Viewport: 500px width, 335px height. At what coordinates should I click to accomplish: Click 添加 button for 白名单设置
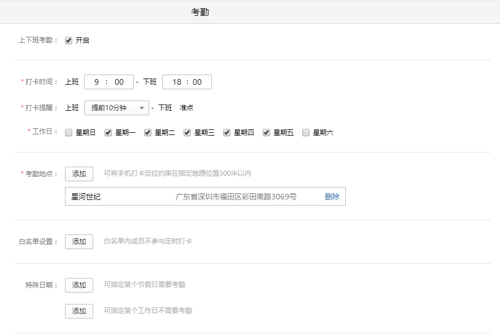click(79, 242)
